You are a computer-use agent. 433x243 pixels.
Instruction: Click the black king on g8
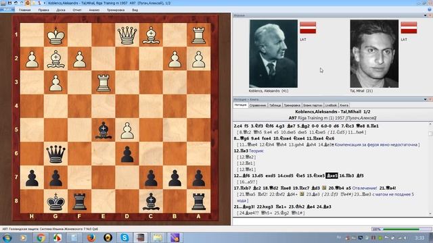point(55,201)
